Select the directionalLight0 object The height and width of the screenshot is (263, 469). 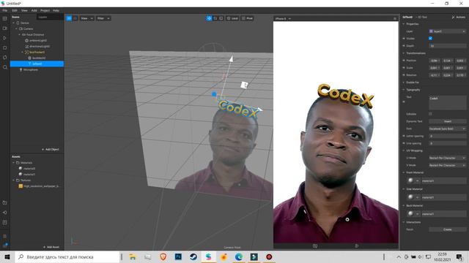click(39, 46)
